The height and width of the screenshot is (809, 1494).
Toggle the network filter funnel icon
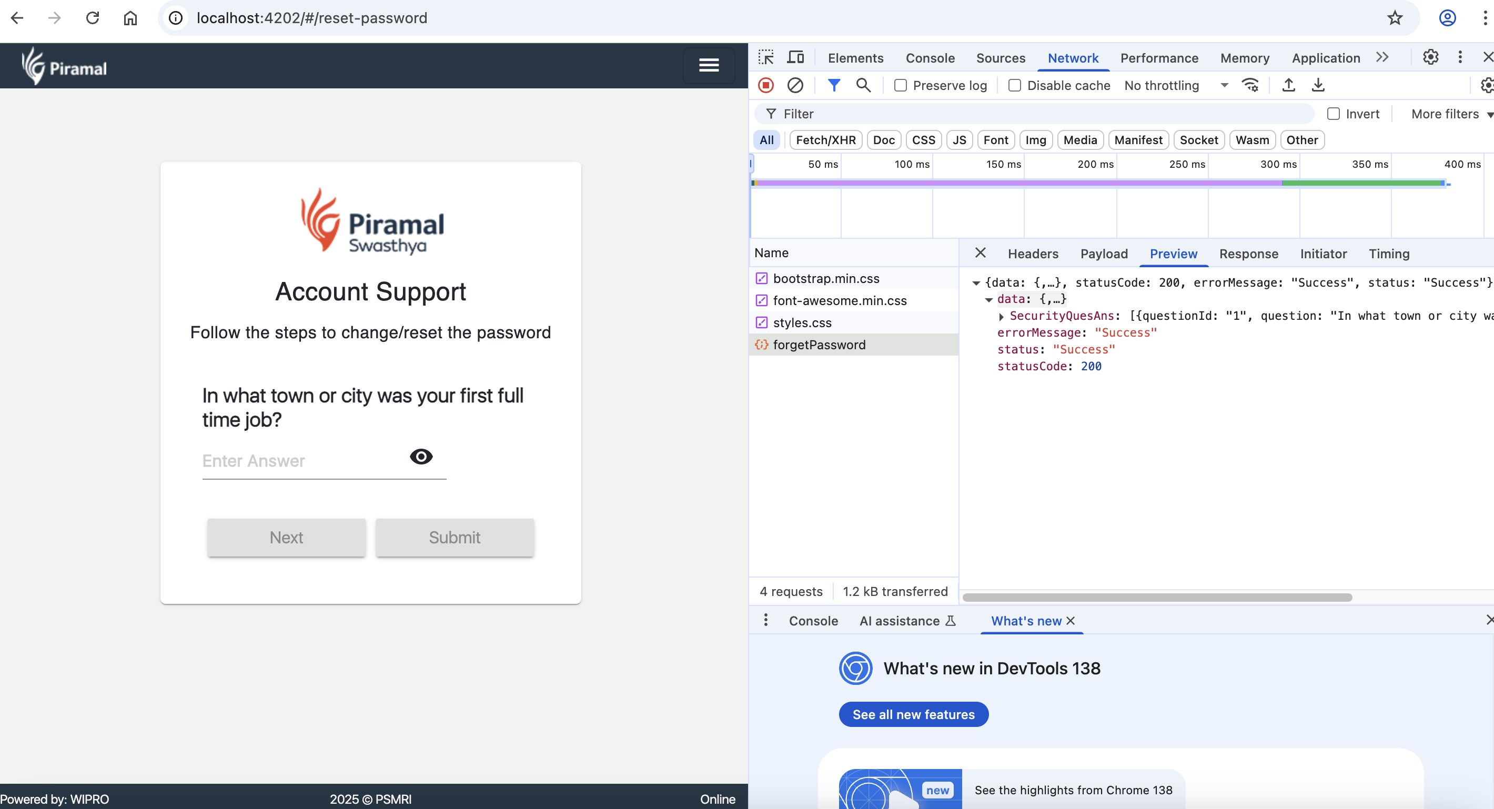point(834,85)
